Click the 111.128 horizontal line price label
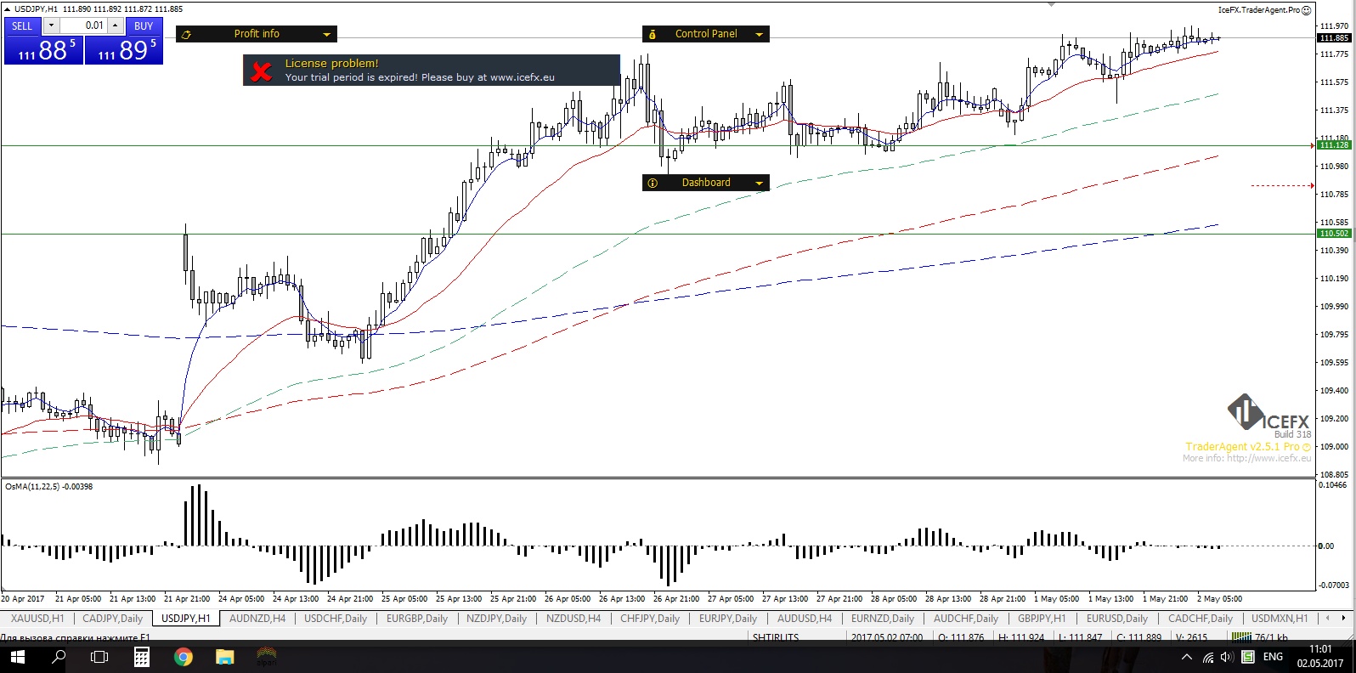 (1334, 145)
